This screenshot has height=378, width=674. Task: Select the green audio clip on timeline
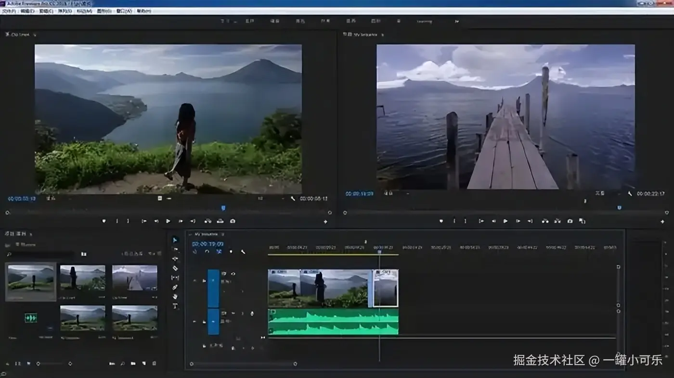pos(333,322)
